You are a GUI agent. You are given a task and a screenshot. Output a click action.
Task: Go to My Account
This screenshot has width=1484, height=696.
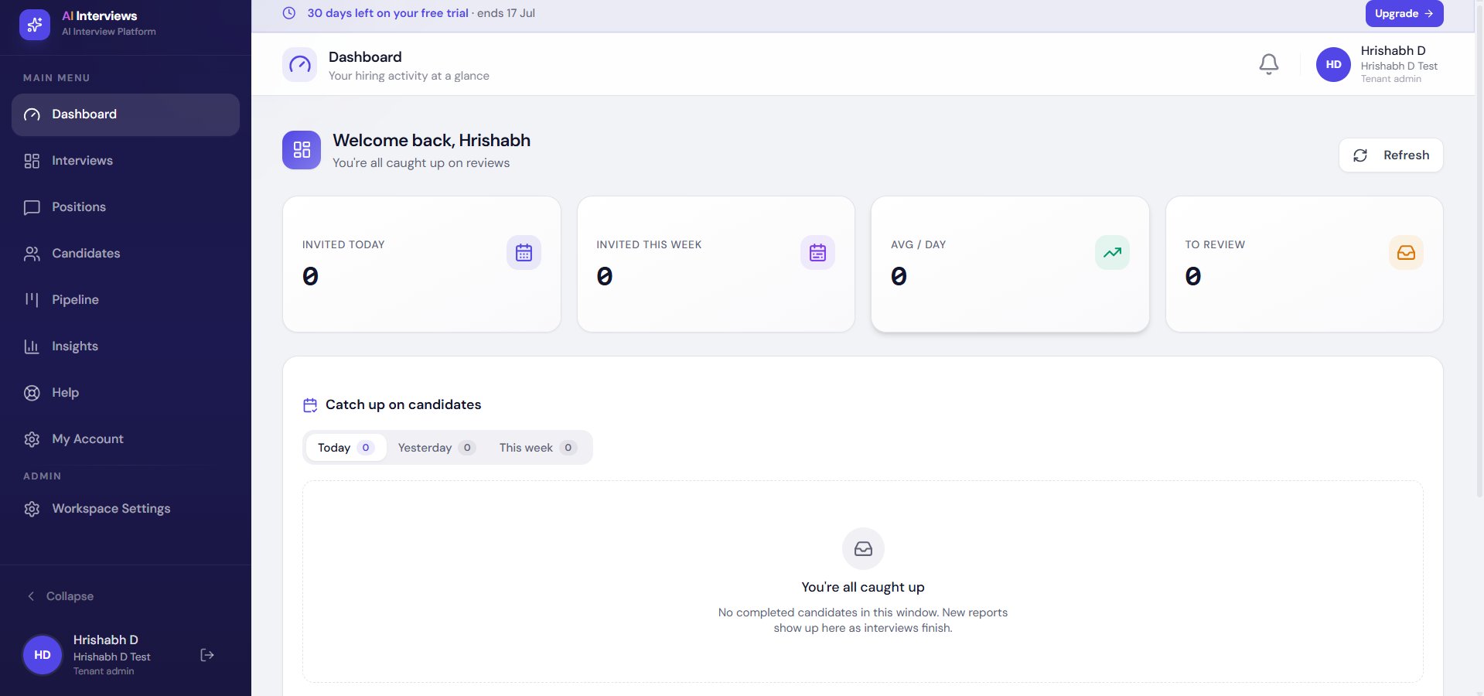pyautogui.click(x=125, y=439)
